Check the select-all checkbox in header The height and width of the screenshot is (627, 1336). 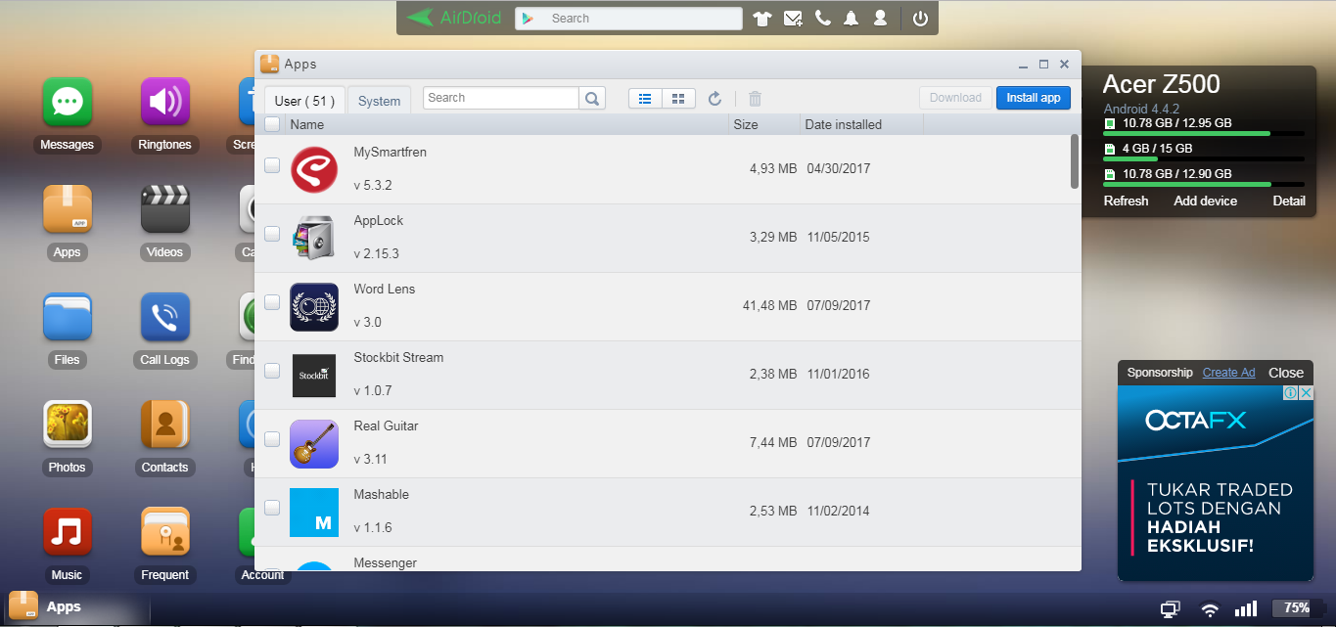coord(272,124)
